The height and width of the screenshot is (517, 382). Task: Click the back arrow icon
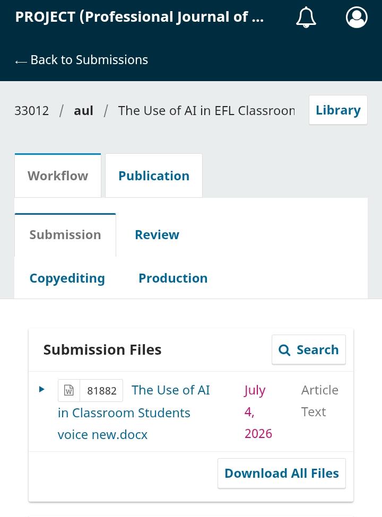click(x=21, y=62)
